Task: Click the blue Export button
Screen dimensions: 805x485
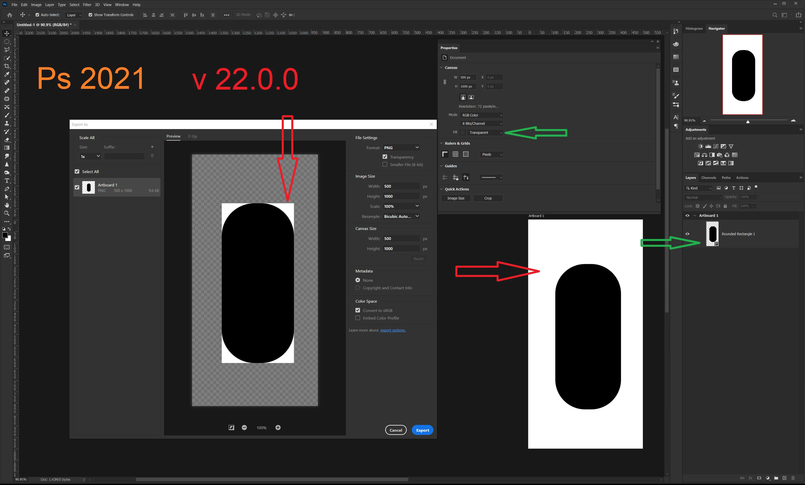Action: click(x=422, y=430)
